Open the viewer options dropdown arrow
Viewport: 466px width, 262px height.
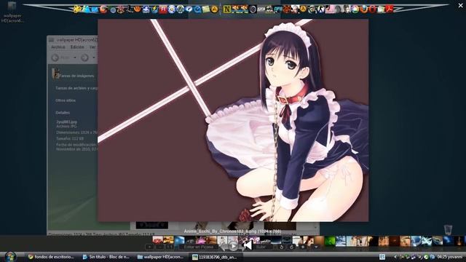[316, 247]
